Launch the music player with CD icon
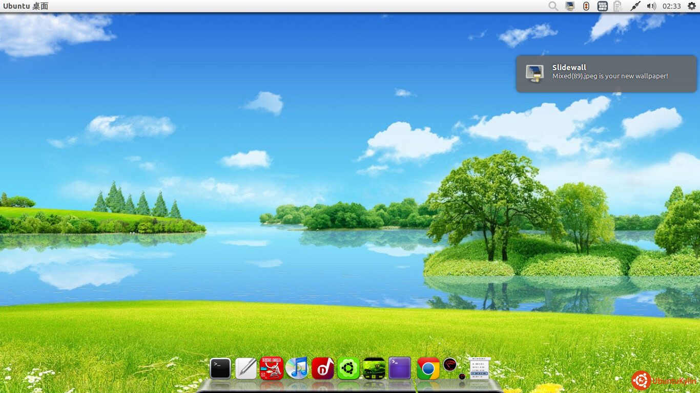Screen dimensions: 700x393 tap(297, 368)
